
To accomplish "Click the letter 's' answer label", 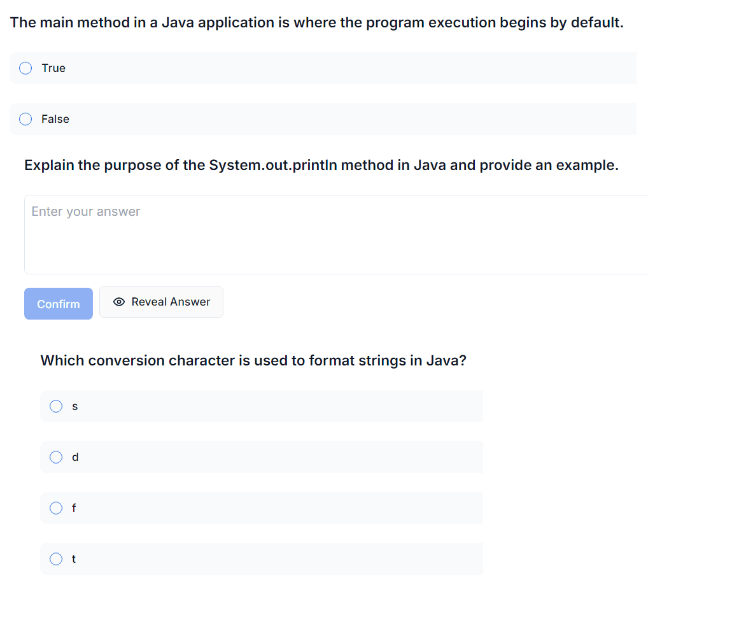I will 74,406.
